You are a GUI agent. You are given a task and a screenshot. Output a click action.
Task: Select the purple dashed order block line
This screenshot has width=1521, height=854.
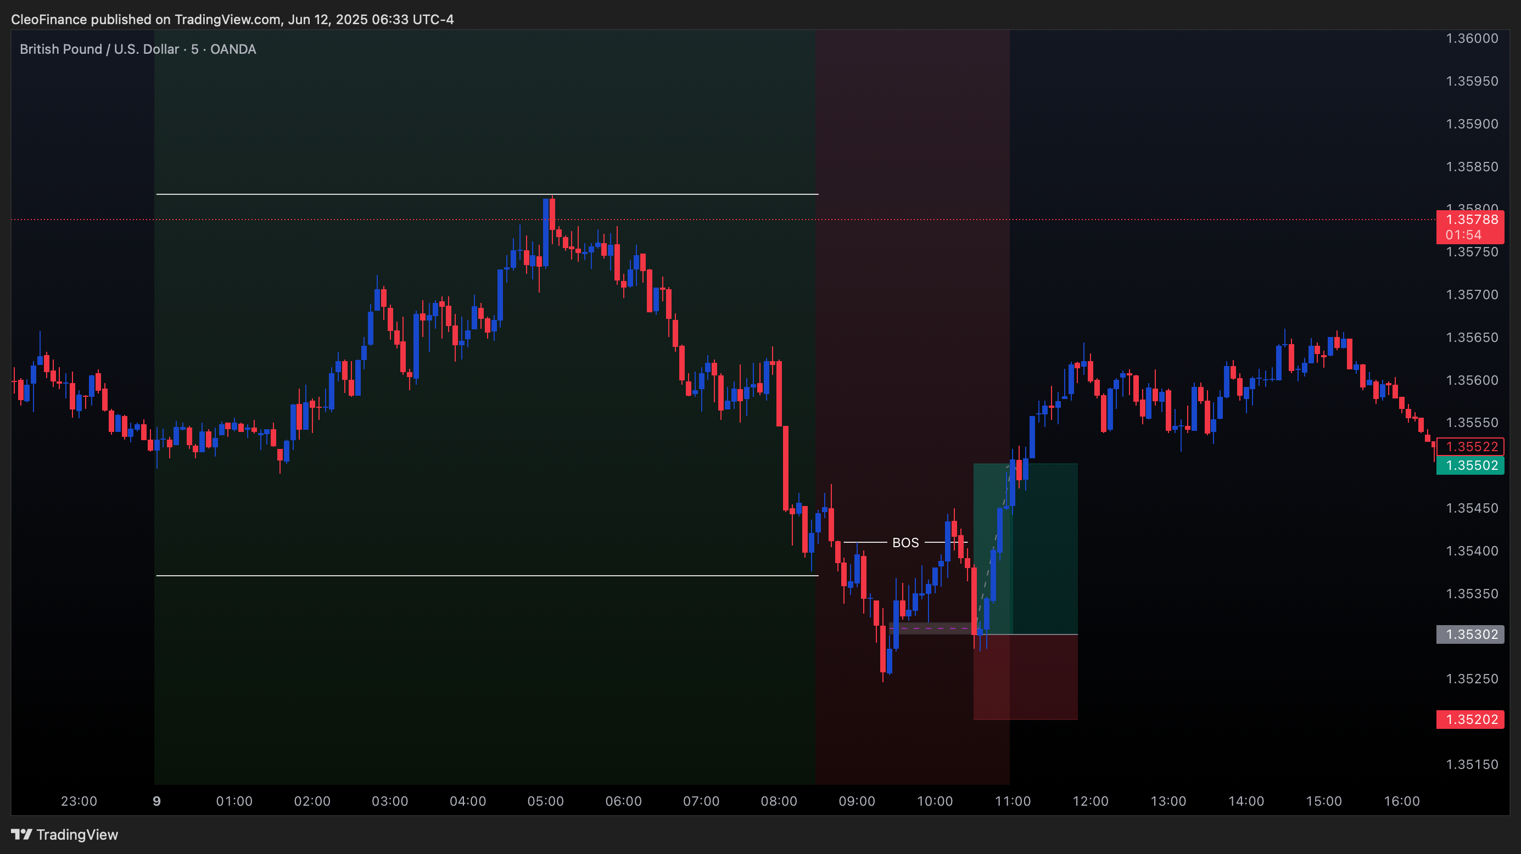click(x=931, y=628)
